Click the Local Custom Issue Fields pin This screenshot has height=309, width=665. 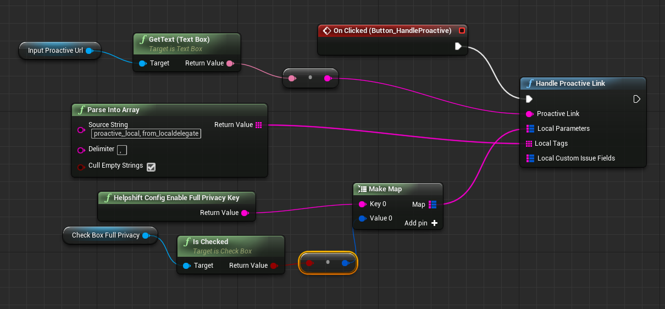click(530, 158)
